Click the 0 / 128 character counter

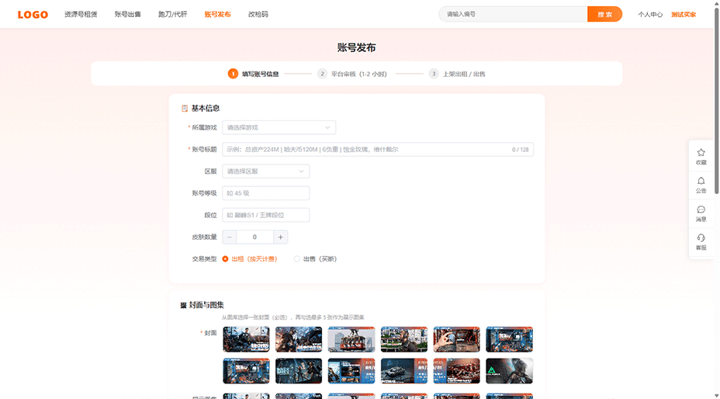click(521, 149)
